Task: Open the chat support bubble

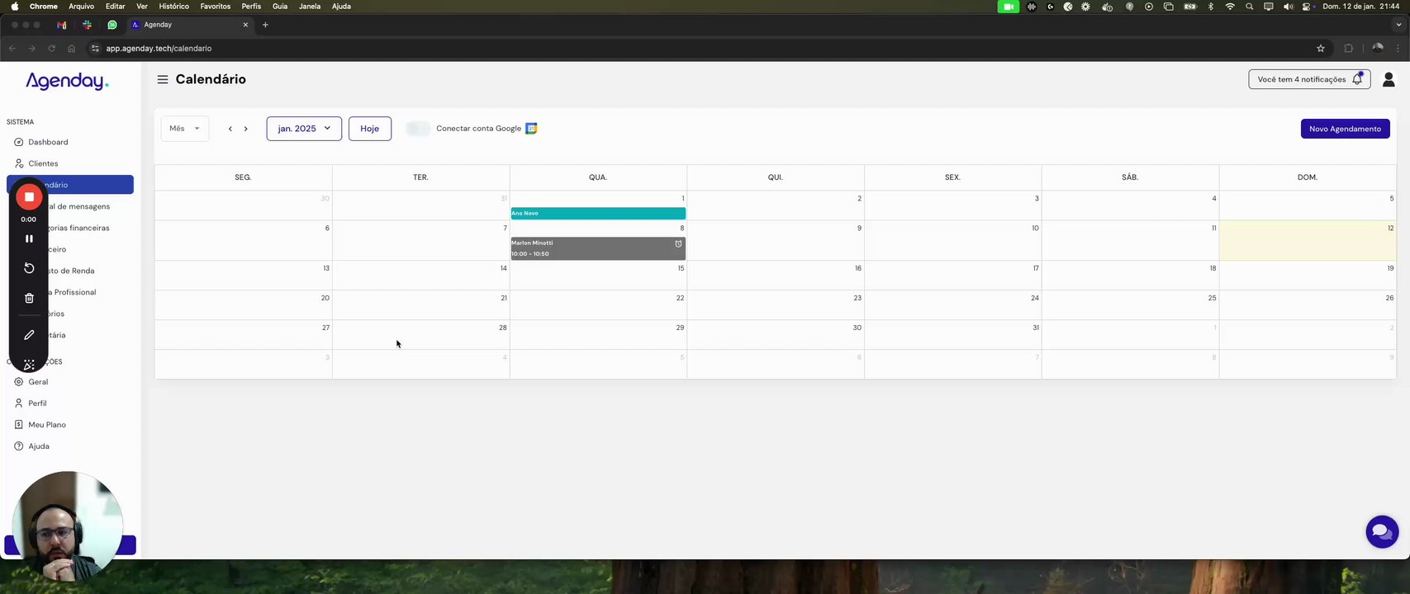Action: click(1382, 532)
